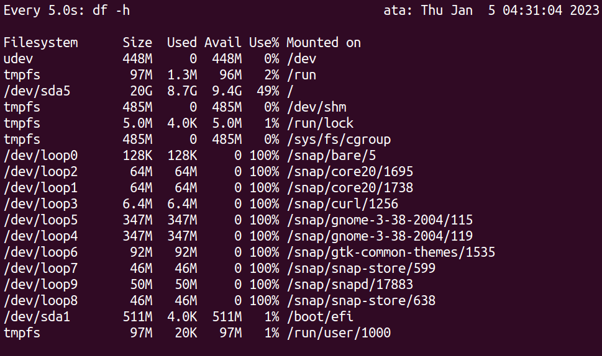Click the /dev/sda1 filesystem entry

click(37, 316)
